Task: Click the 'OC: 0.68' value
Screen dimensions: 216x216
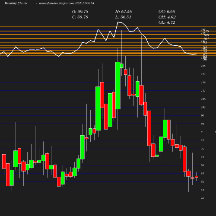Action: (167, 12)
